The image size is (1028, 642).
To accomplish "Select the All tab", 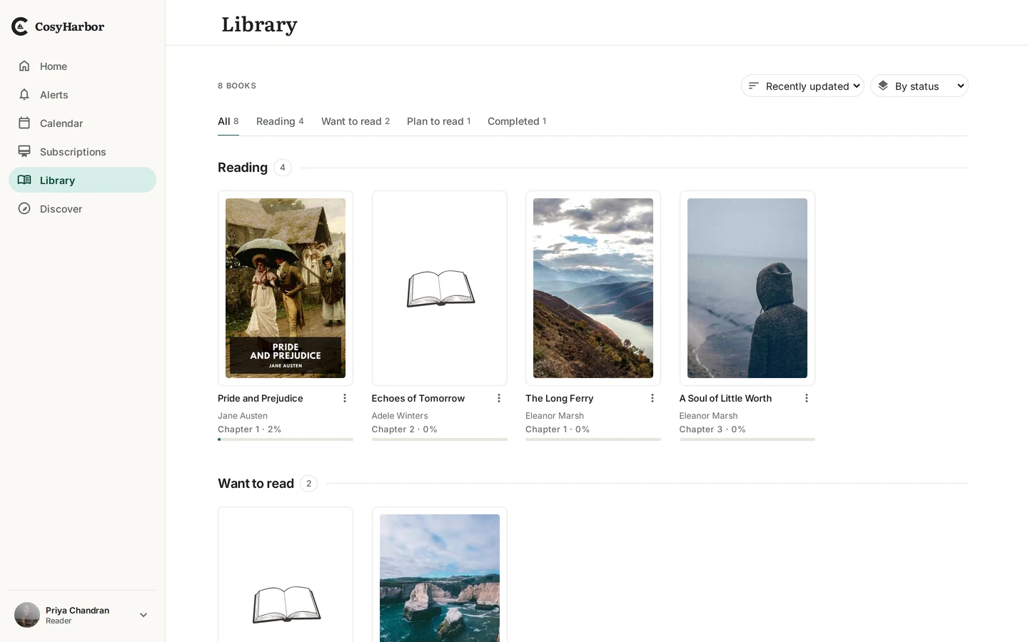I will click(x=228, y=121).
